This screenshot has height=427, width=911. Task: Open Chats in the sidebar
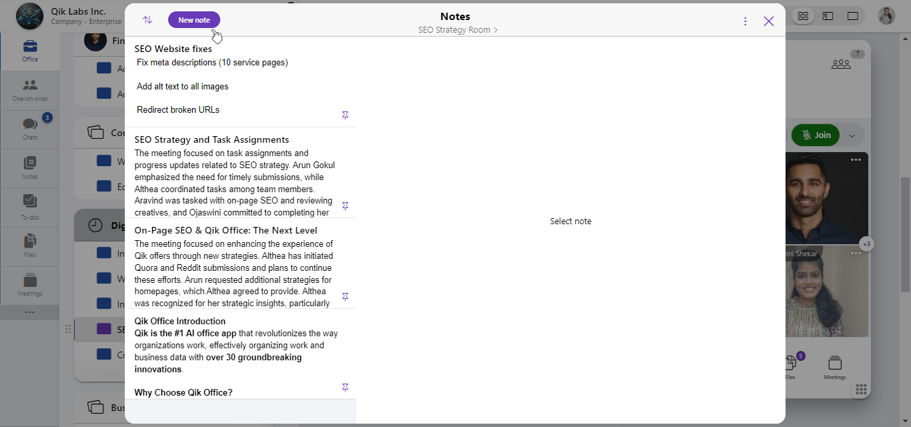click(x=30, y=129)
